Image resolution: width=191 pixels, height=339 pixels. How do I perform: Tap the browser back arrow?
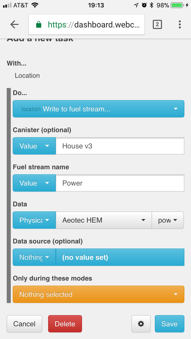point(15,24)
